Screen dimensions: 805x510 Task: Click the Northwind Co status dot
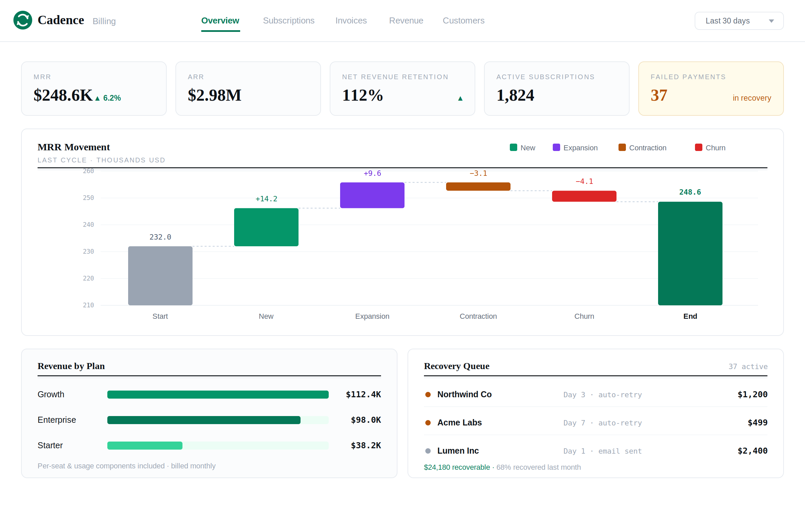click(428, 395)
